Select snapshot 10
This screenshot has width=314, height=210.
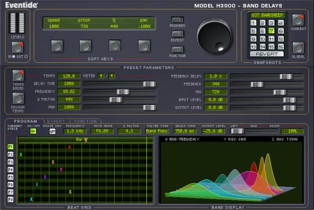(262, 39)
